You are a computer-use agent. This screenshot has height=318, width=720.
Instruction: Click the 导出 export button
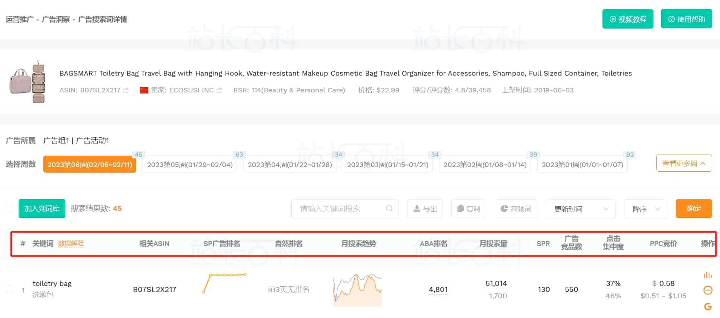coord(425,208)
